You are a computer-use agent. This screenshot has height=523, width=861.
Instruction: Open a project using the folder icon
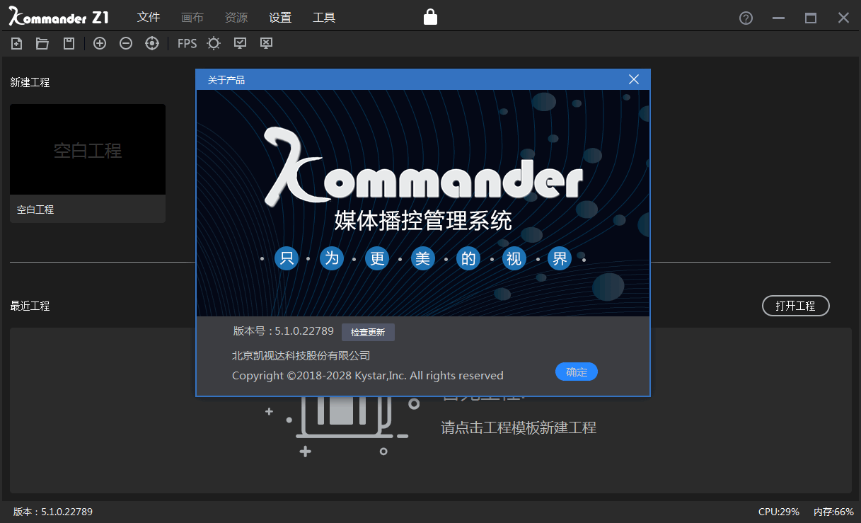pyautogui.click(x=42, y=43)
